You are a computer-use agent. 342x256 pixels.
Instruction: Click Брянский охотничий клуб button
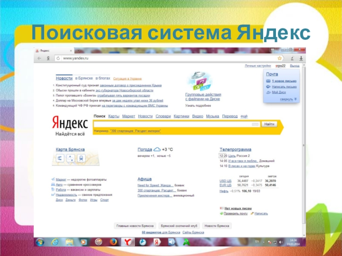[179, 226]
